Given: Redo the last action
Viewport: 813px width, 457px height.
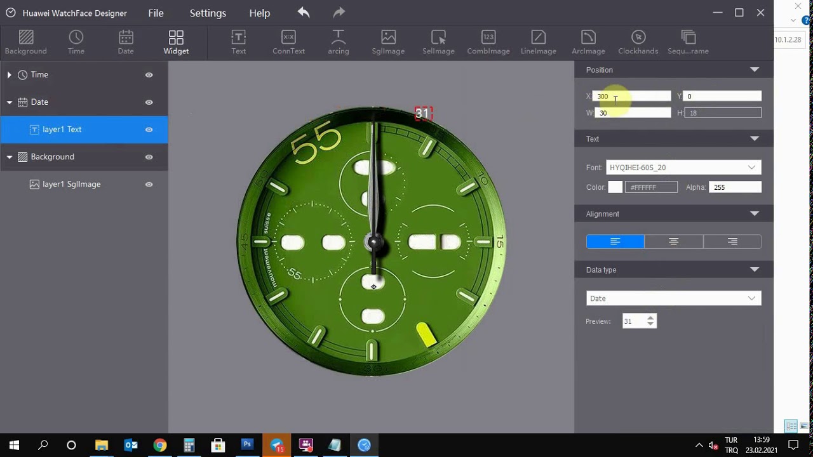Looking at the screenshot, I should (339, 12).
